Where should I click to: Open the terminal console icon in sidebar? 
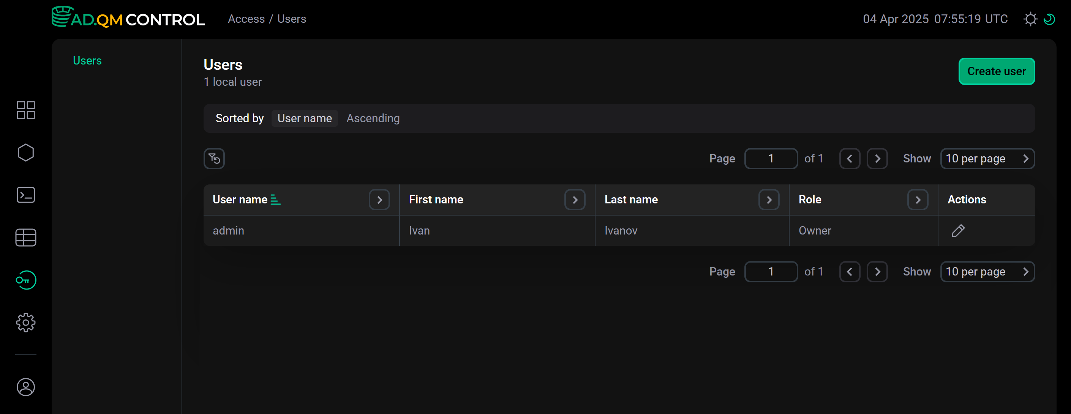pyautogui.click(x=26, y=195)
